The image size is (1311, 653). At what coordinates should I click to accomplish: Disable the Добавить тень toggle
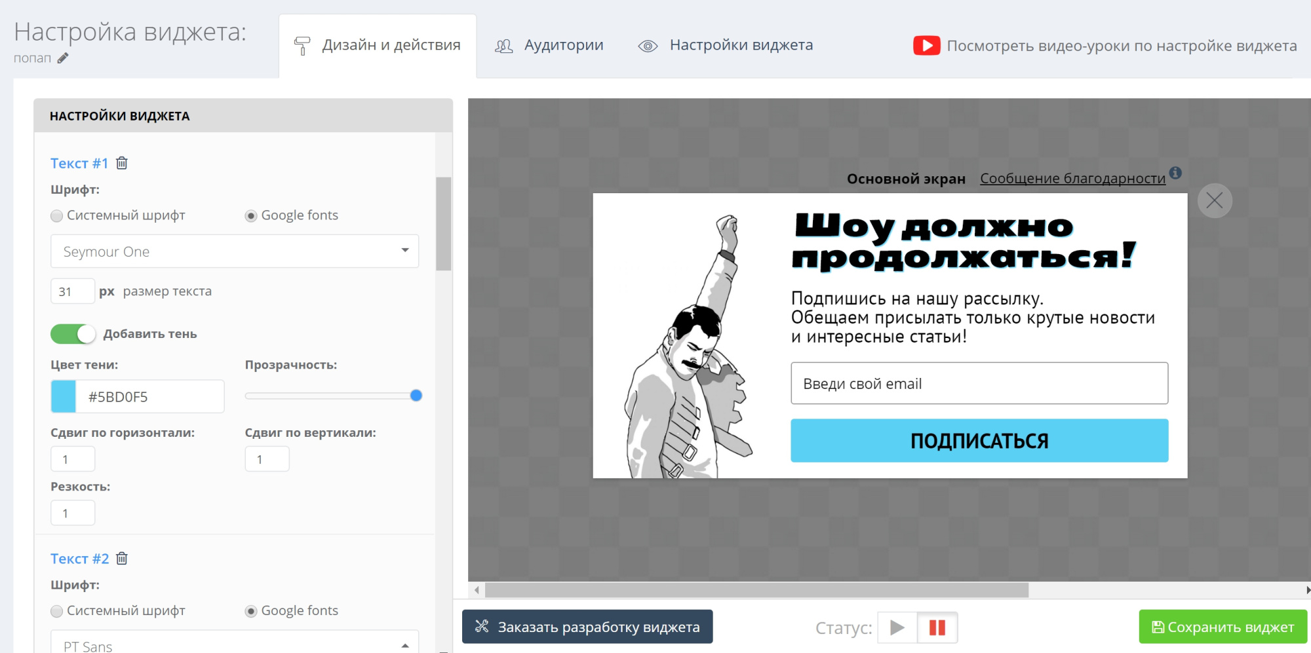[73, 333]
